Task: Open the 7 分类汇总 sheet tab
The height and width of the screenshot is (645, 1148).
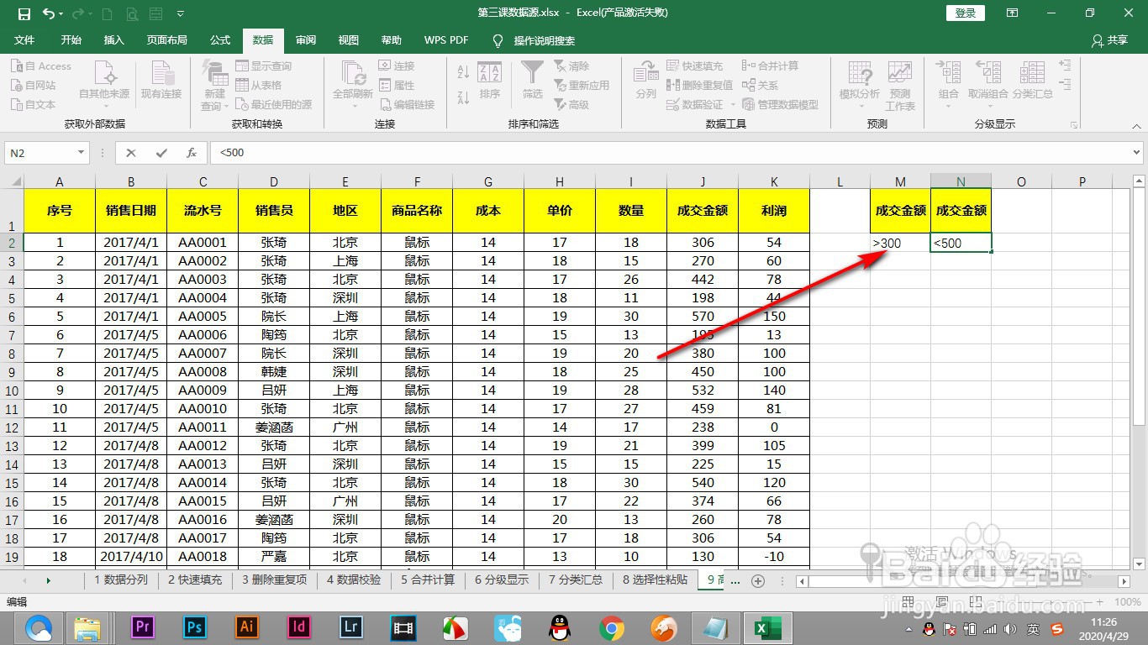Action: [576, 579]
